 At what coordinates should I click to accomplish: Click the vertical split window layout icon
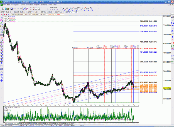tap(39, 9)
